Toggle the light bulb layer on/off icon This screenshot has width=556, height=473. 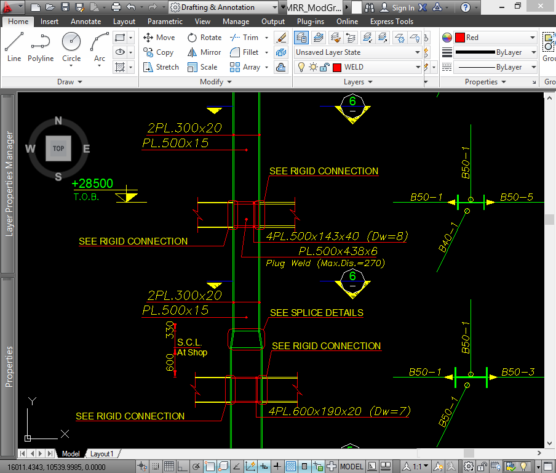301,67
